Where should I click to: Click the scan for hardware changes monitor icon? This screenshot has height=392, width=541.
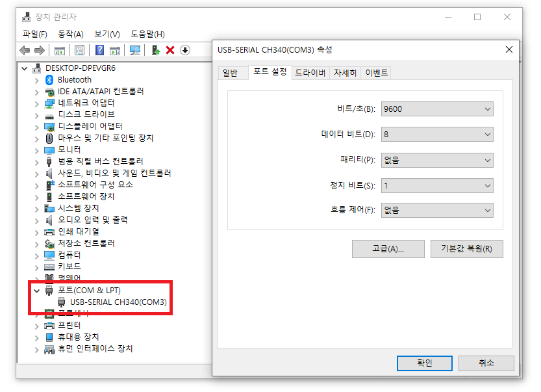click(x=135, y=51)
